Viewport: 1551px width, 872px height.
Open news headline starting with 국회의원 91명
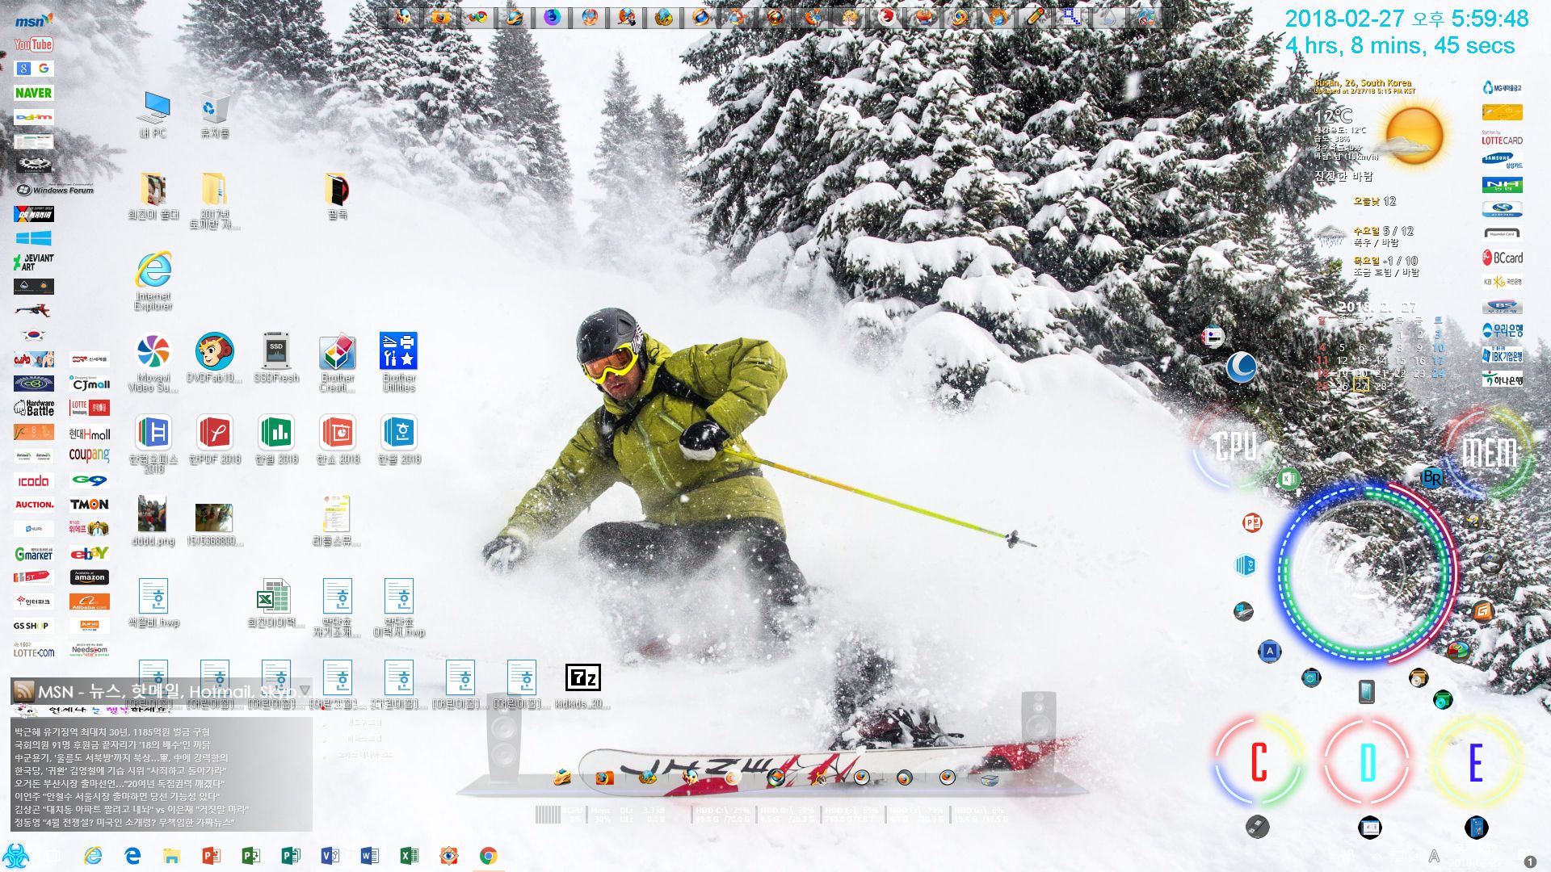click(112, 745)
